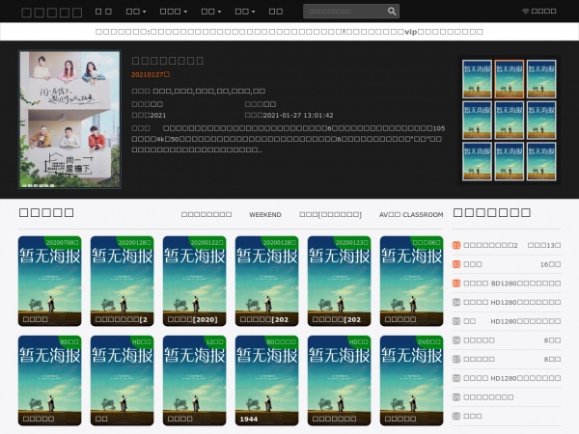579x434 pixels.
Task: Open the card with the 20200122 badge
Action: (x=194, y=282)
